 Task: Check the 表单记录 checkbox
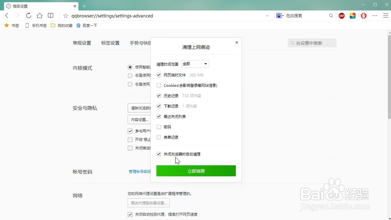pos(159,137)
